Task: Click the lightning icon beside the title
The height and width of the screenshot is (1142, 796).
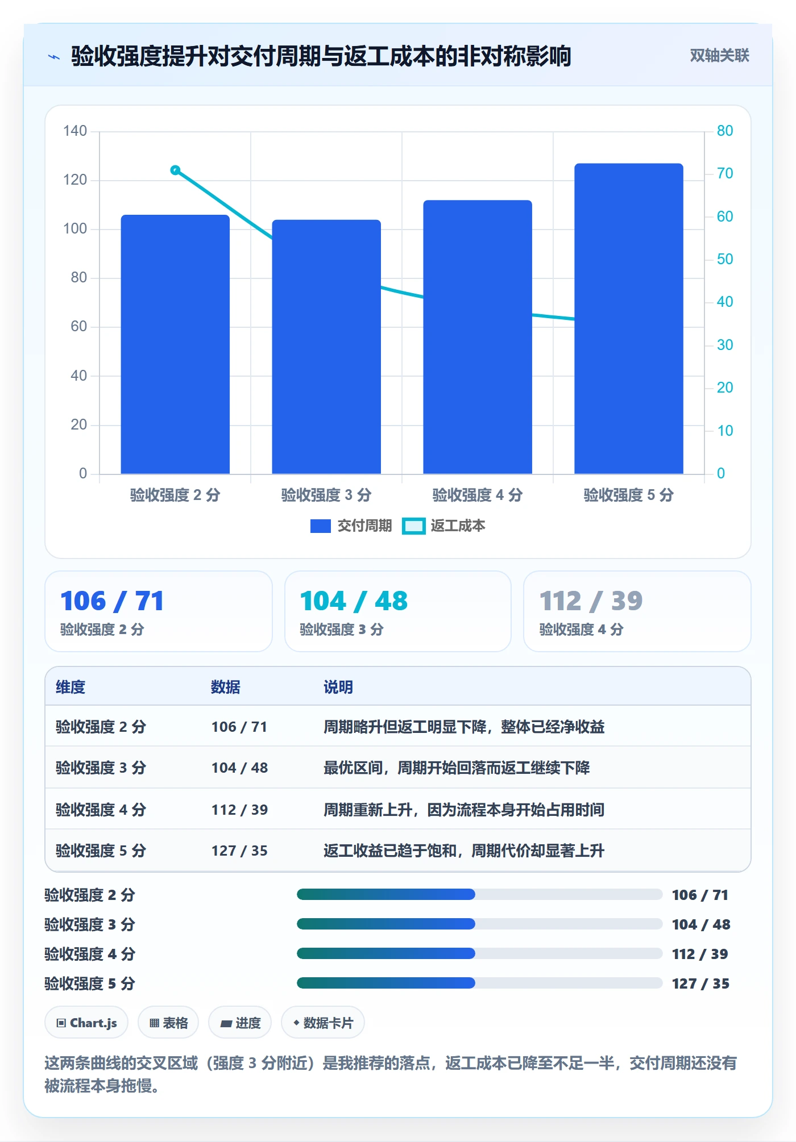Action: click(x=54, y=57)
